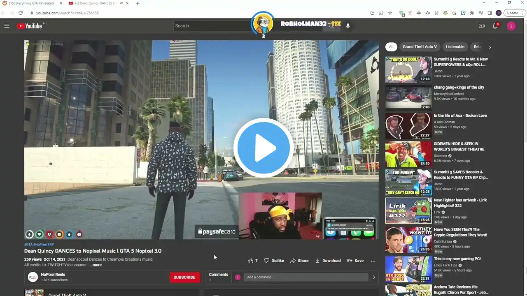This screenshot has width=527, height=296.
Task: Open the #GTA hashtag link
Action: tap(28, 245)
